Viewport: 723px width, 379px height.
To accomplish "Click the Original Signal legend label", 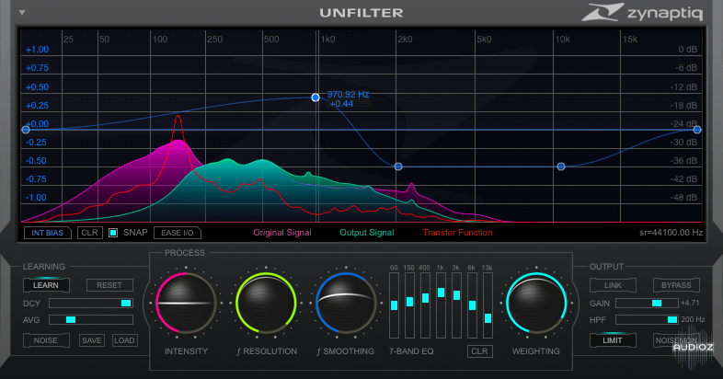I will pyautogui.click(x=282, y=233).
